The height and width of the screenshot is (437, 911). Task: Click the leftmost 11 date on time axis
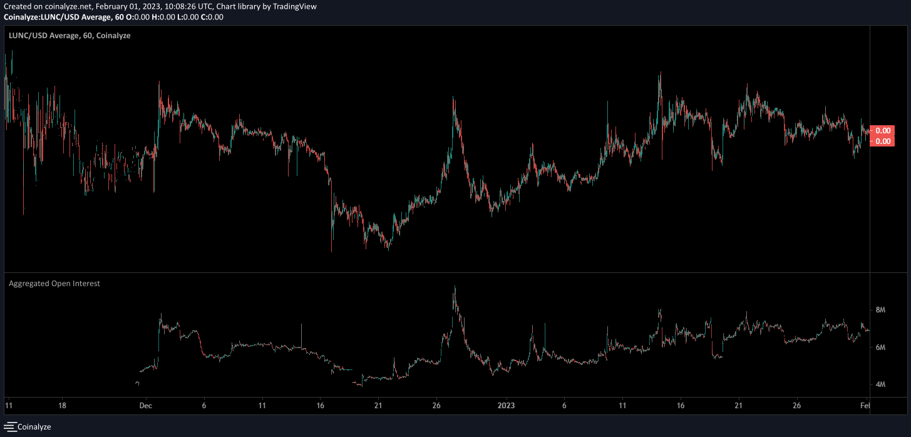point(9,405)
